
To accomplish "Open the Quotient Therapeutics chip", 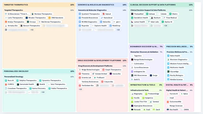I will pyautogui.click(x=89, y=14).
